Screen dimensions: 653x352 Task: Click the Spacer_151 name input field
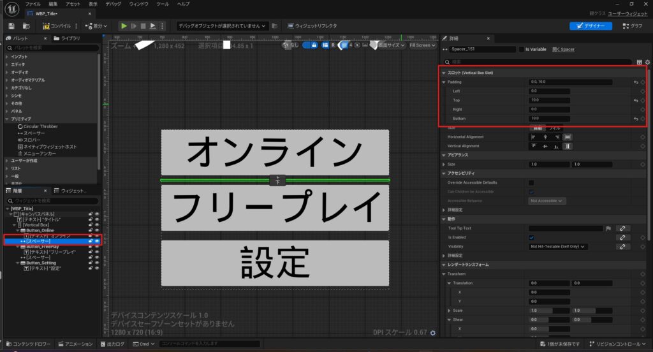tap(482, 49)
